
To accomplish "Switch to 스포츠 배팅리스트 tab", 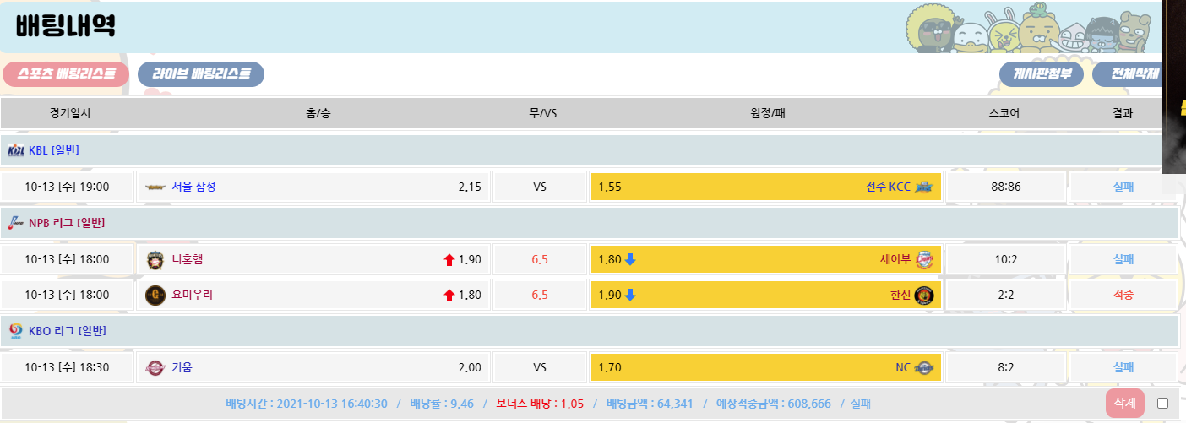I will click(66, 74).
